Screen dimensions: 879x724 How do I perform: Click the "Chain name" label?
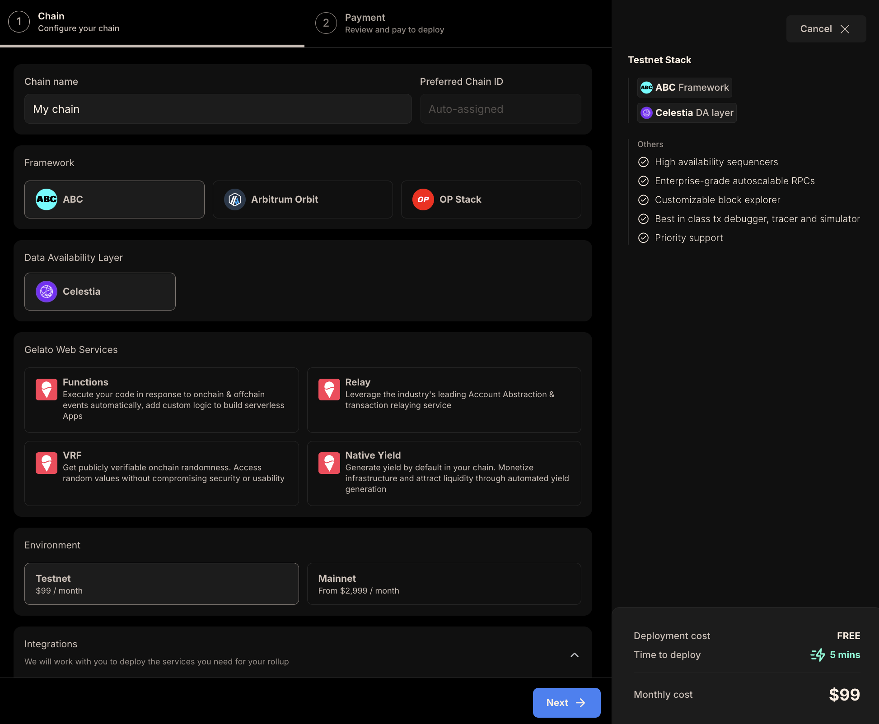pos(51,82)
